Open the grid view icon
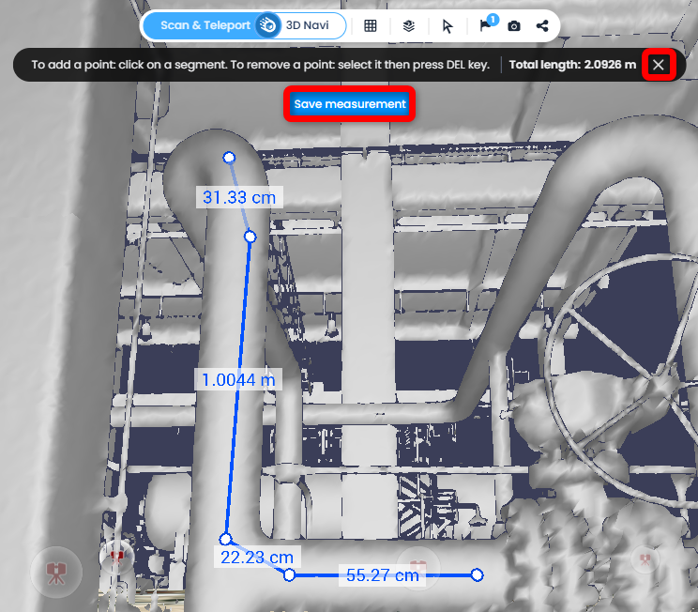698x612 pixels. pyautogui.click(x=371, y=26)
